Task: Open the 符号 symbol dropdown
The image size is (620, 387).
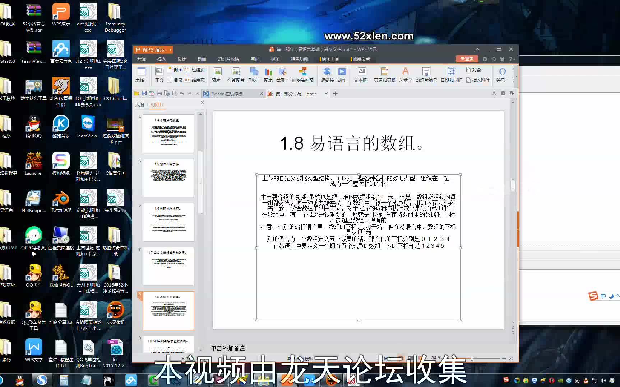Action: (502, 74)
